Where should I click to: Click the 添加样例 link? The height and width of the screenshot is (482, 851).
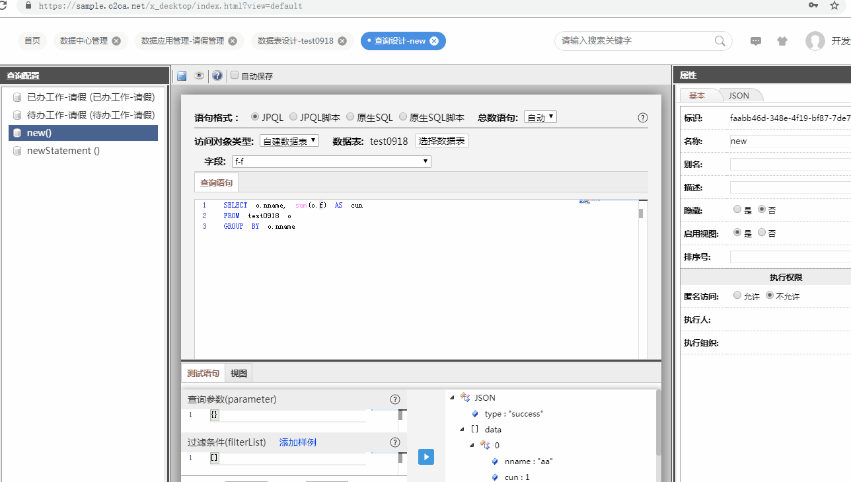coord(297,442)
